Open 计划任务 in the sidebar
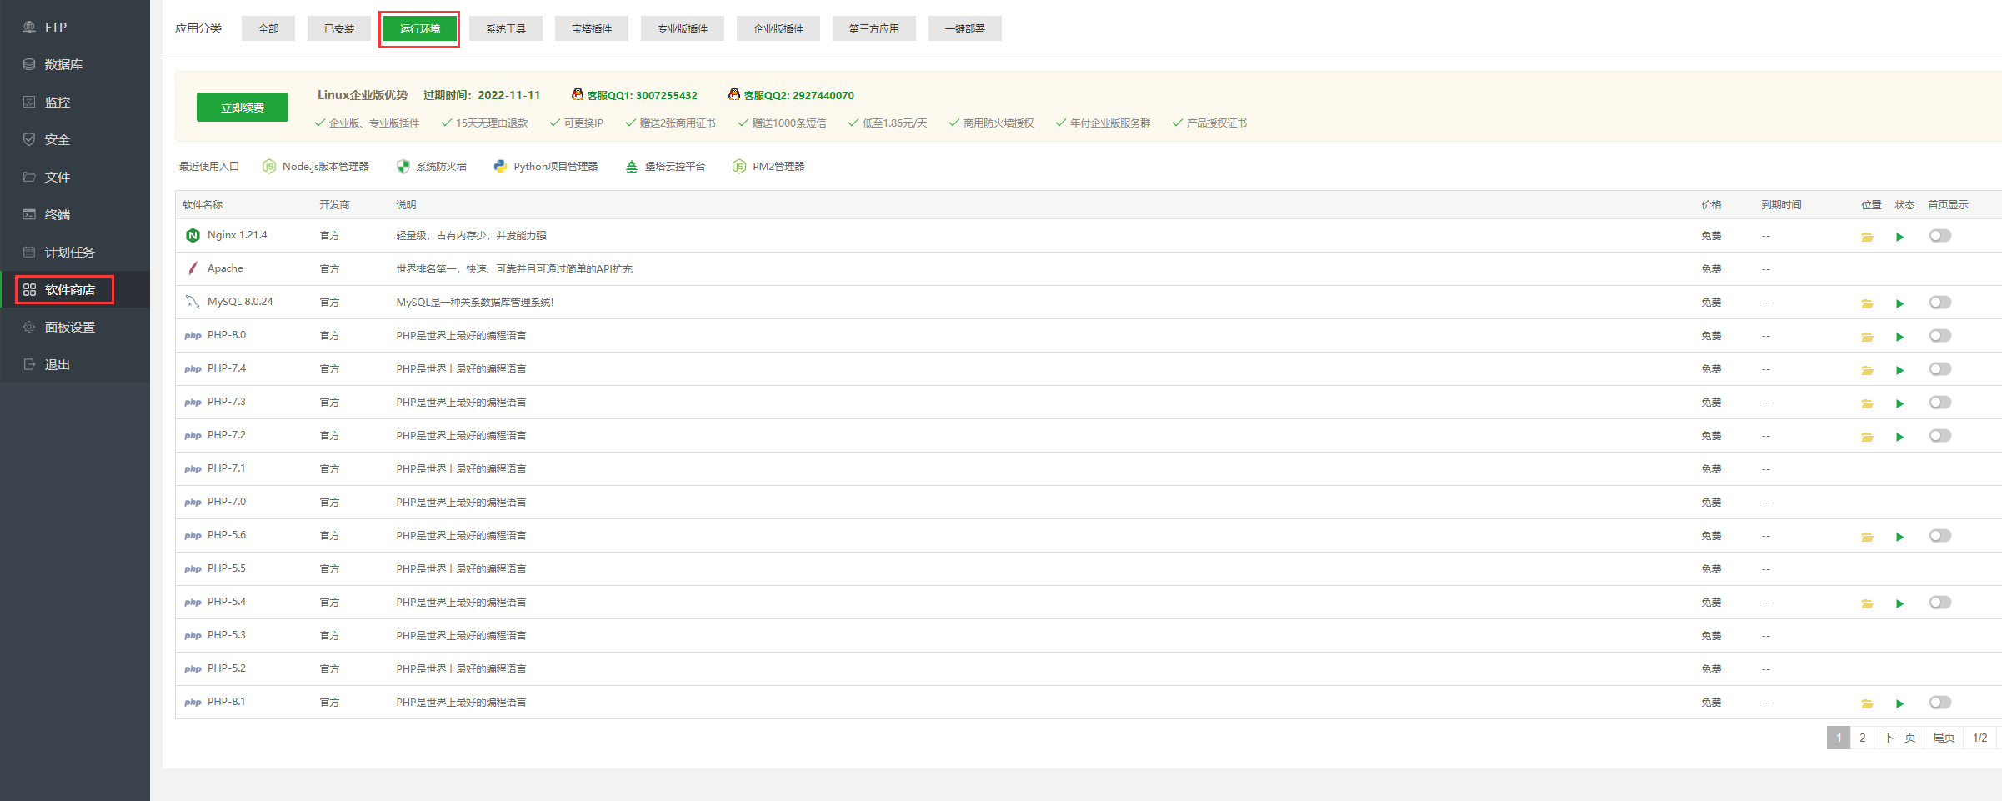This screenshot has height=801, width=2002. [x=75, y=252]
